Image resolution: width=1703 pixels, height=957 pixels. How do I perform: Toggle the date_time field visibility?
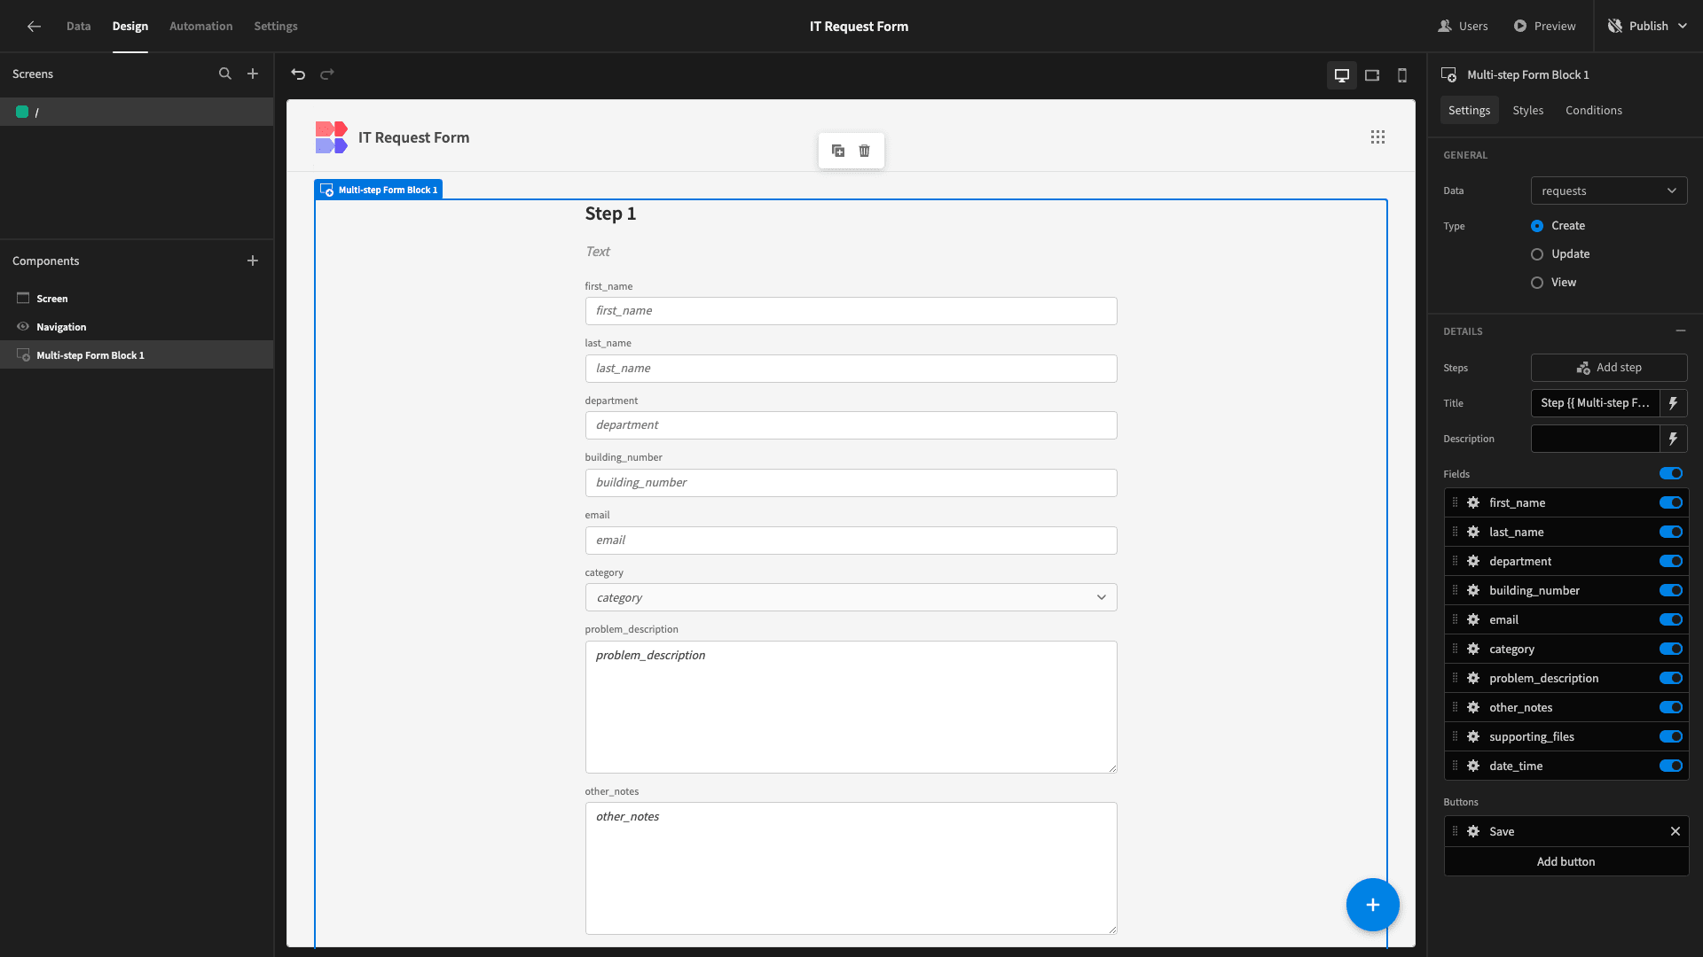pyautogui.click(x=1671, y=766)
